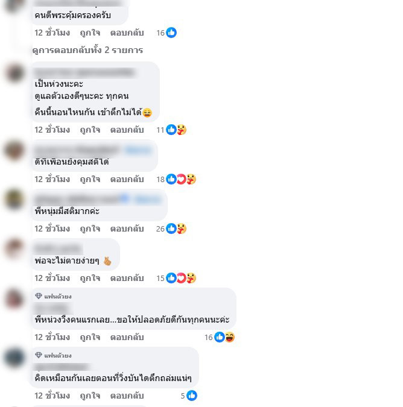Image resolution: width=403 pixels, height=407 pixels.
Task: Click the 18 reactions count
Action: (x=160, y=179)
